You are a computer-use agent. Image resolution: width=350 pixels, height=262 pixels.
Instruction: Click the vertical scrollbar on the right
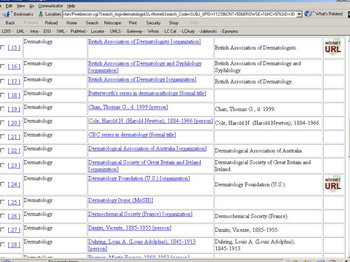[x=347, y=146]
